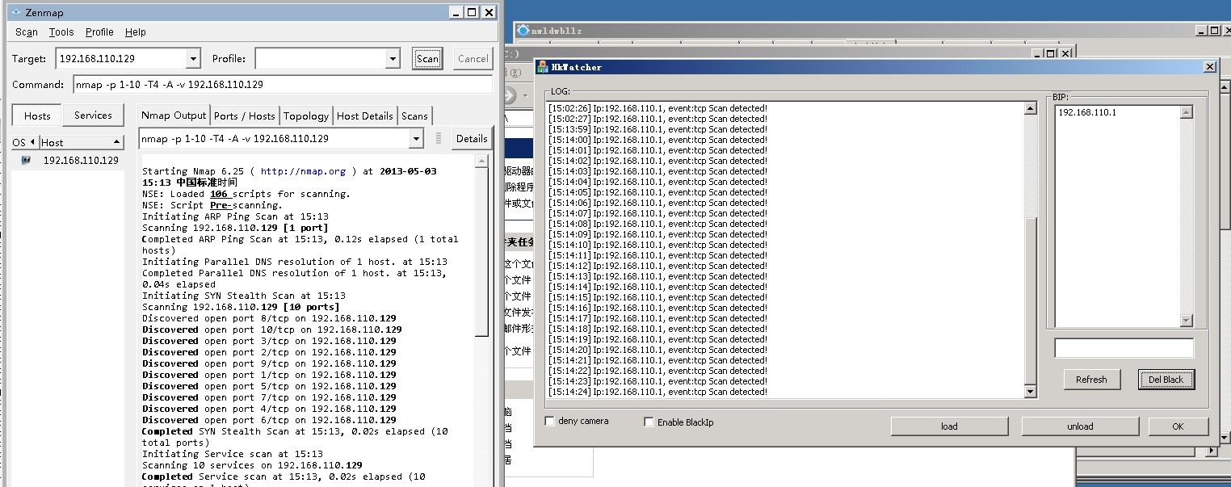Maximize the nwldwbllz background window
This screenshot has width=1231, height=487.
pos(1213,31)
